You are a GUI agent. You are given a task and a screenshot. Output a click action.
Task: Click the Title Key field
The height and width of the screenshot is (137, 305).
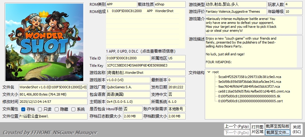[146, 65]
